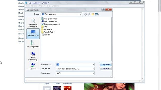The image size is (161, 90).
Task: Close the Сохранить как dialog
Action: (108, 9)
